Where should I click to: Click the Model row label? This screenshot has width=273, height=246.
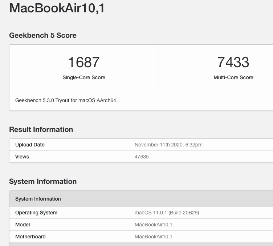[23, 225]
